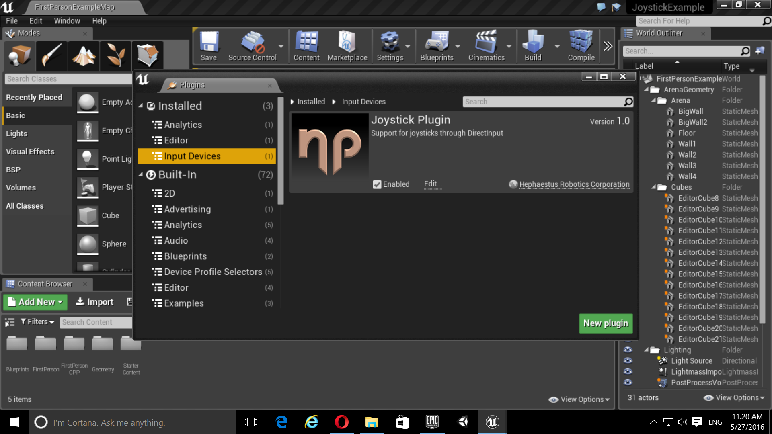Select Place mode icon in Modes panel

coord(19,55)
